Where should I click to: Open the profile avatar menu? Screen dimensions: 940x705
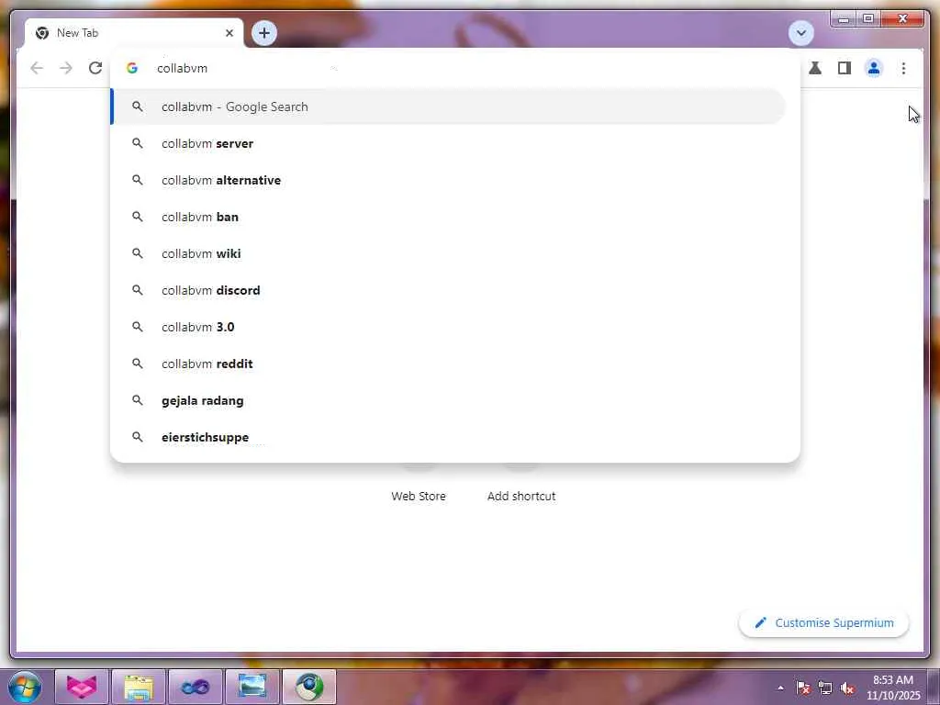874,68
